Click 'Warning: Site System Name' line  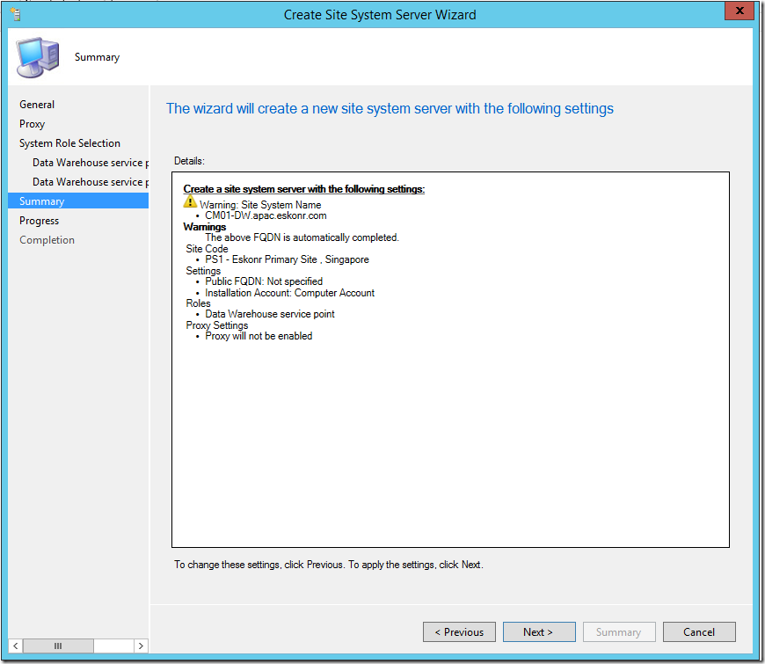[260, 205]
